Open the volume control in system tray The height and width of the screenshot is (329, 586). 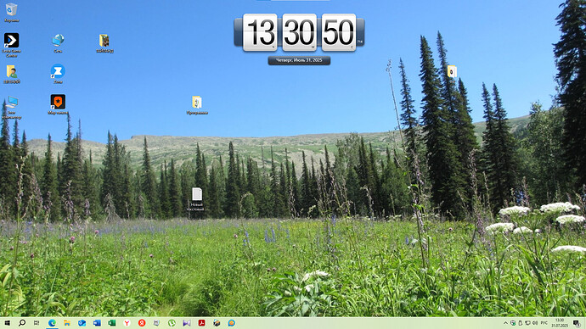(x=535, y=323)
